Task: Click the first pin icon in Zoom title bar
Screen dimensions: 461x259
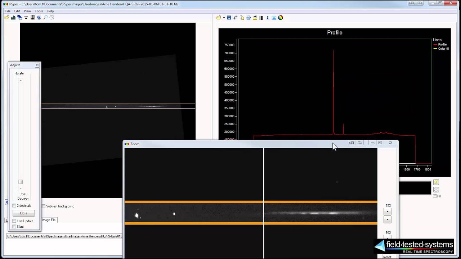Action: pyautogui.click(x=352, y=143)
